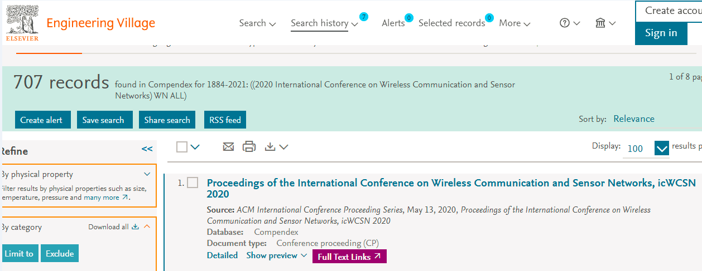Click the Create account button
This screenshot has width=702, height=271.
tap(669, 11)
